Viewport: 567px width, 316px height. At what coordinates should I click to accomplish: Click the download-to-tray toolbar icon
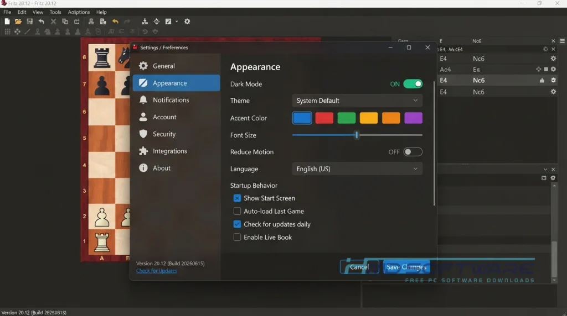[x=145, y=22]
